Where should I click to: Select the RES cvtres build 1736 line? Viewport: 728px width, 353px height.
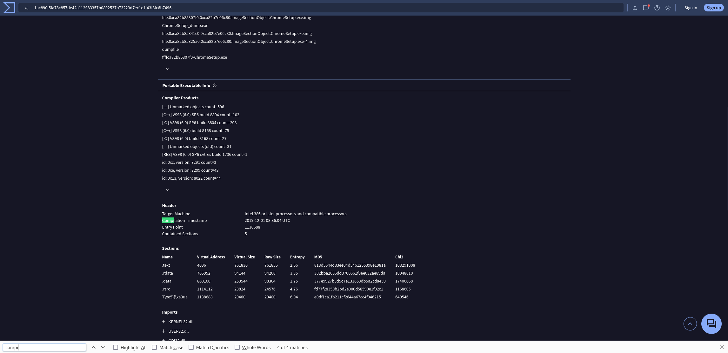(204, 154)
